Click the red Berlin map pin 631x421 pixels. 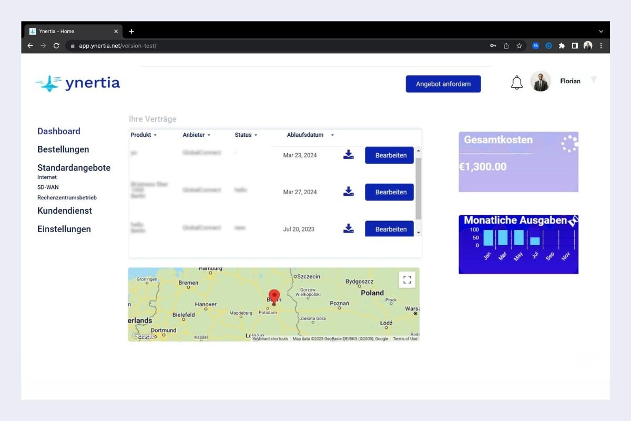click(x=274, y=296)
